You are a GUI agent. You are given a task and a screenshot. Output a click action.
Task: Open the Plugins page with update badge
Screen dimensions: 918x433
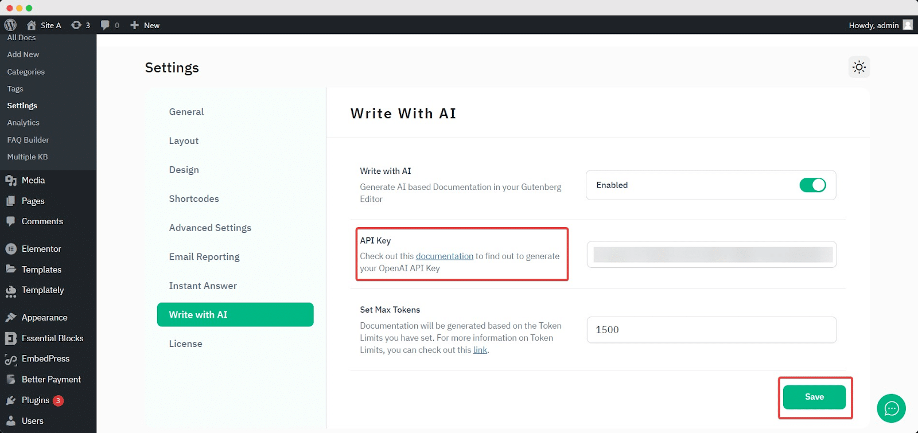tap(34, 400)
